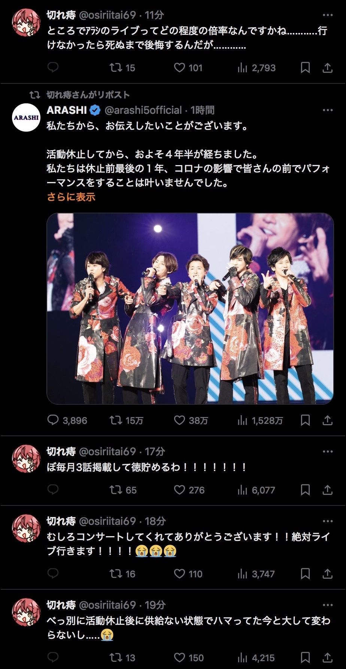Viewport: 346px width, 669px height.
Task: Like the ARASHI tweet showing 38万 likes
Action: (179, 420)
